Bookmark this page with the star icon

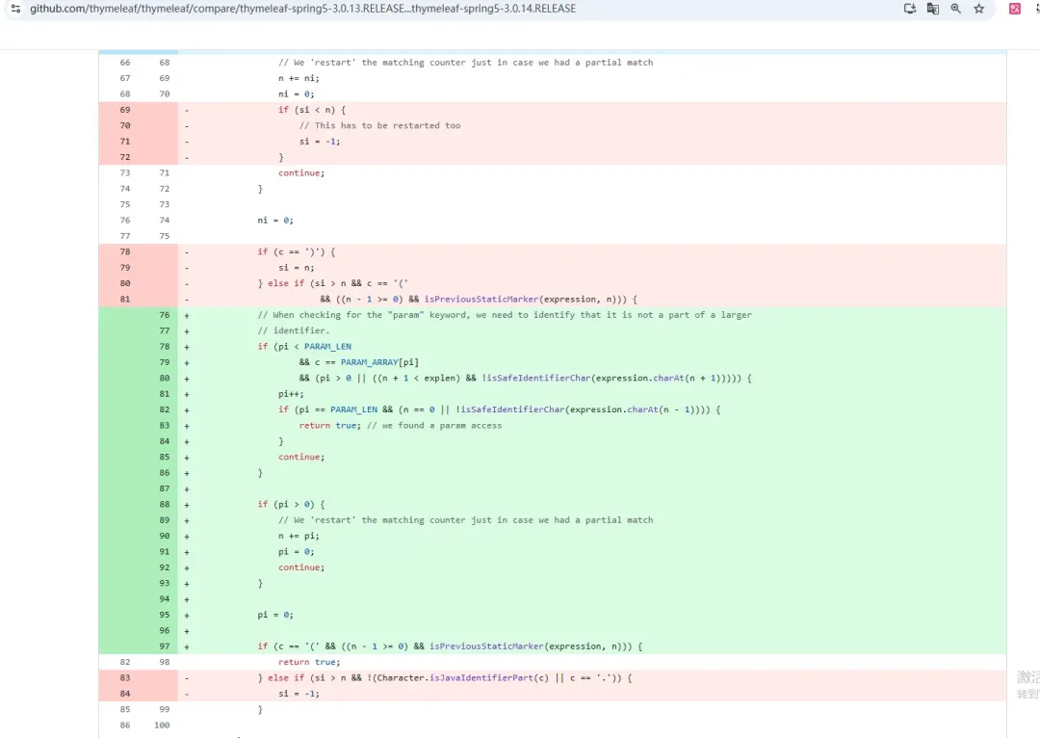[979, 9]
